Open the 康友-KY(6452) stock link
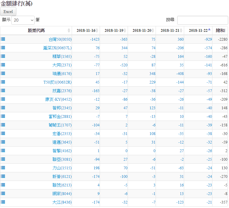 click(58, 100)
